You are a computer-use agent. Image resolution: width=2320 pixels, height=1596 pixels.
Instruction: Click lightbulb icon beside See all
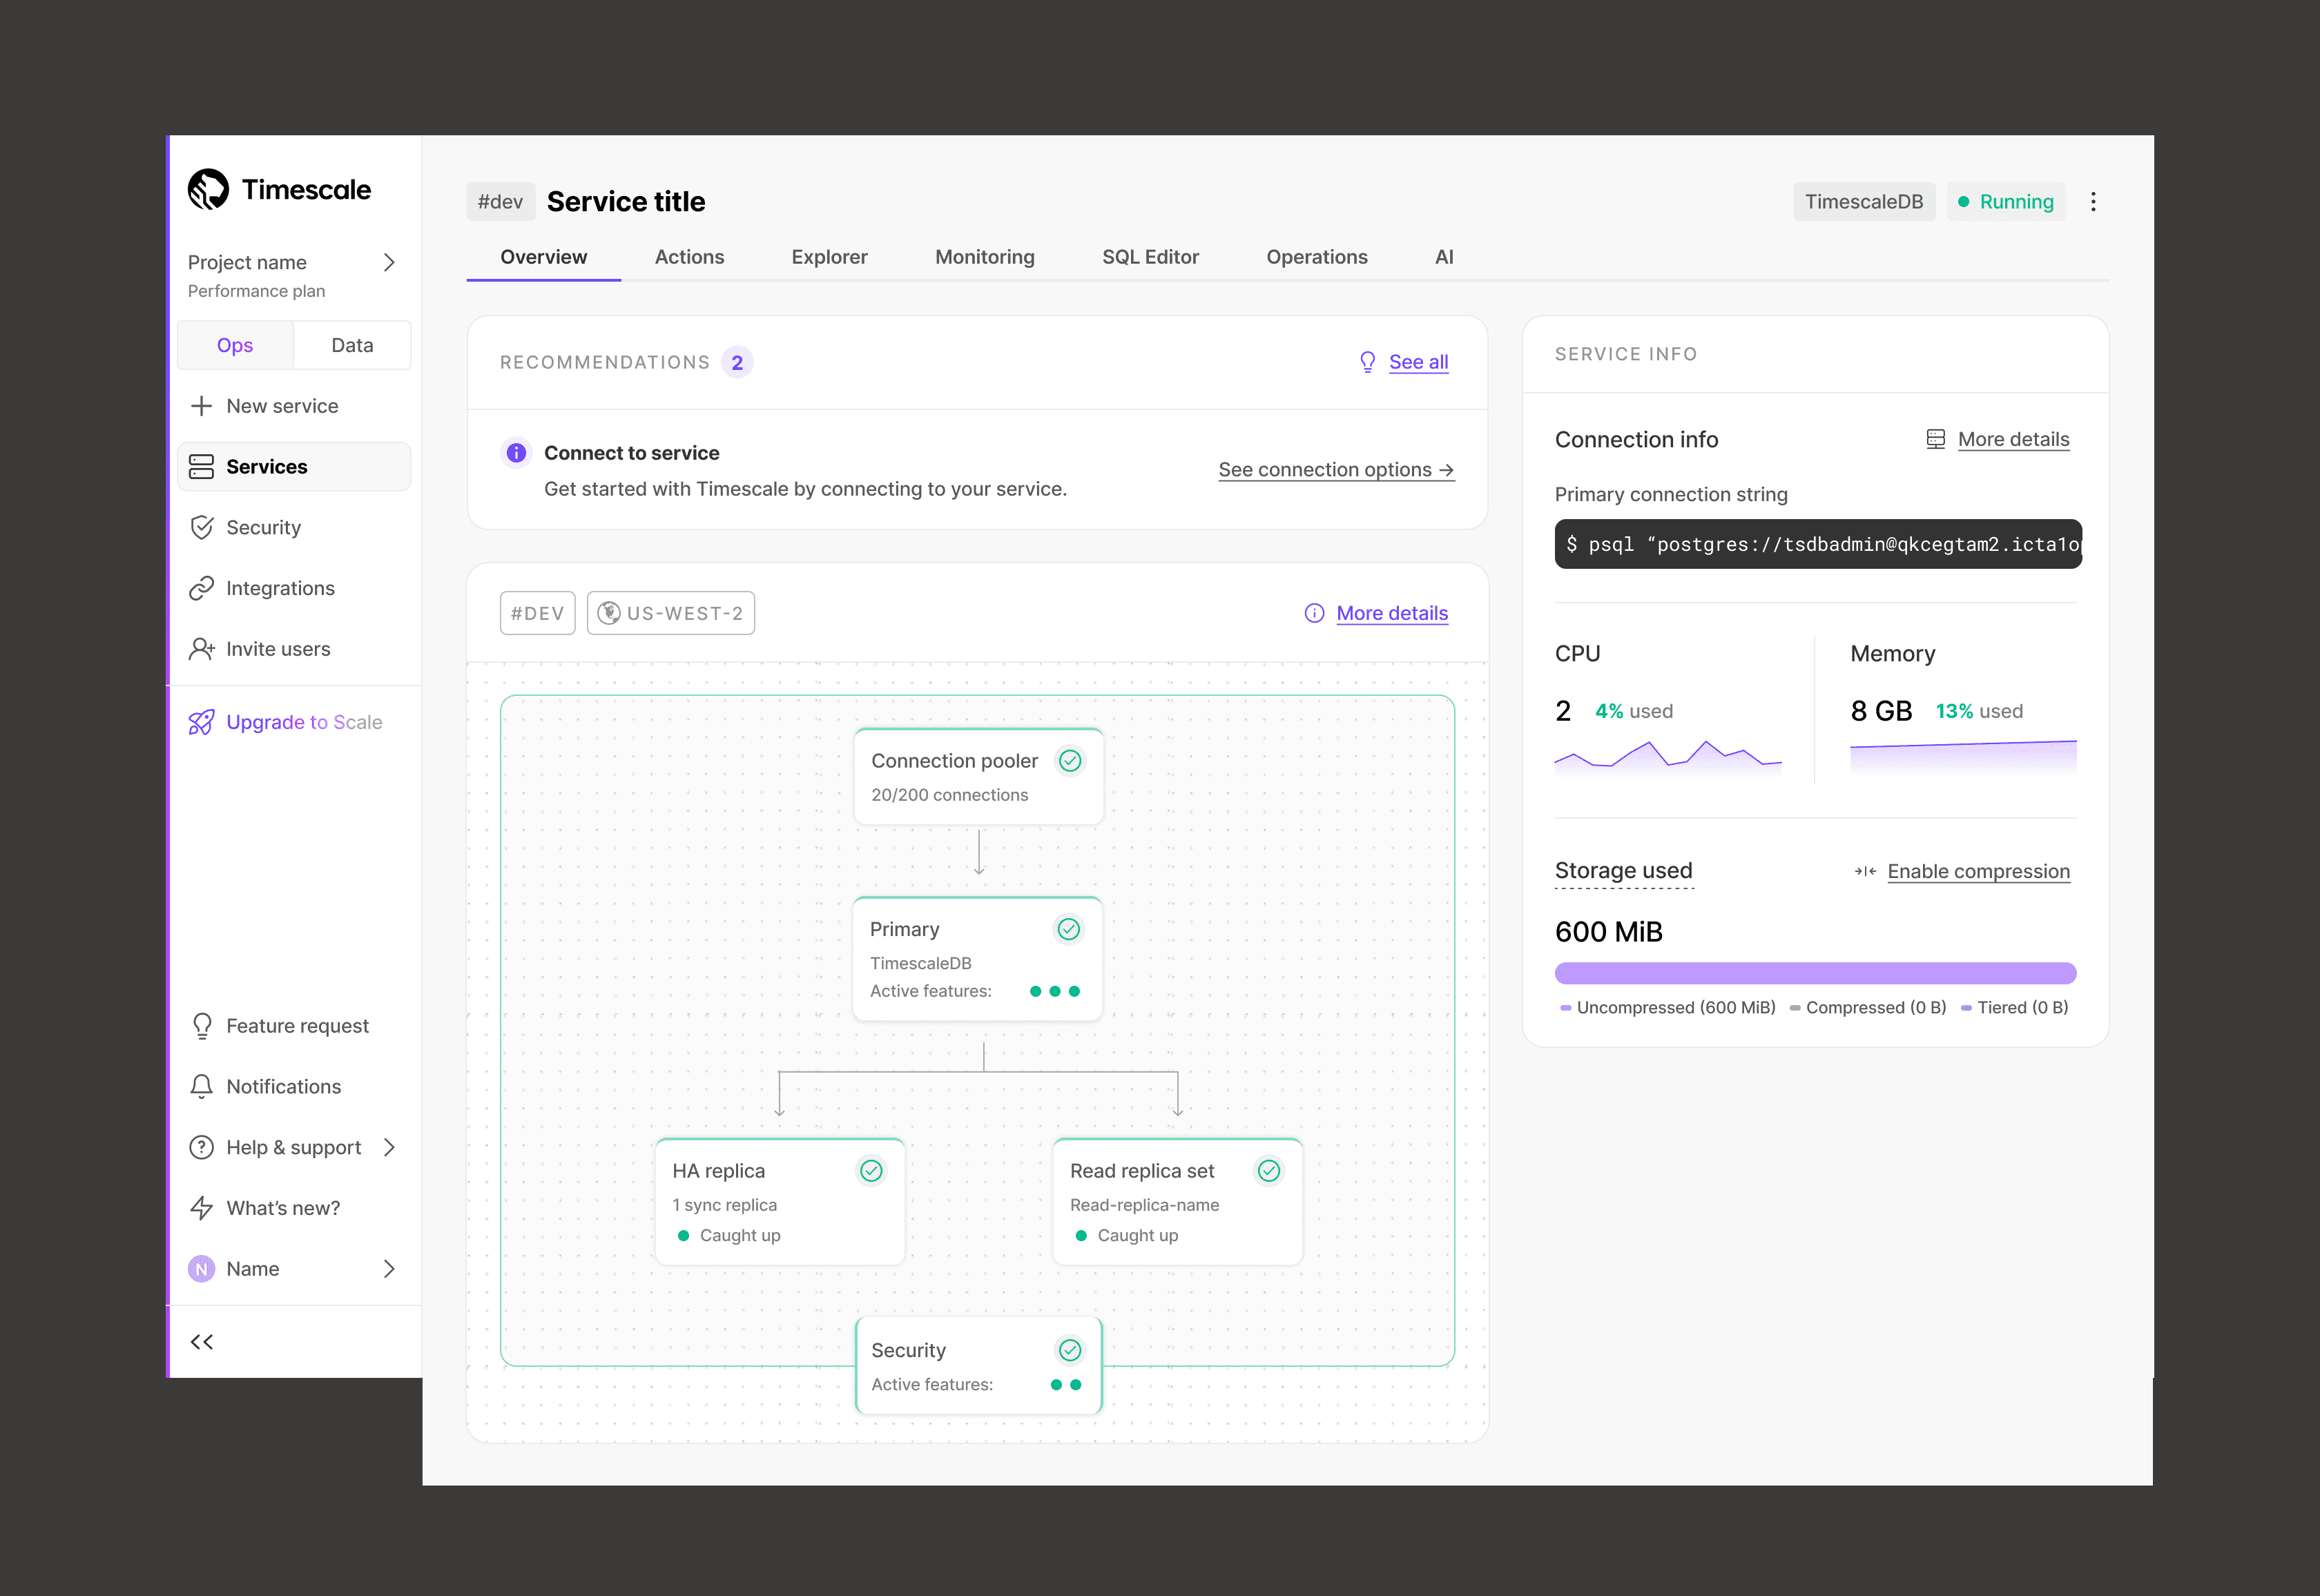tap(1367, 362)
